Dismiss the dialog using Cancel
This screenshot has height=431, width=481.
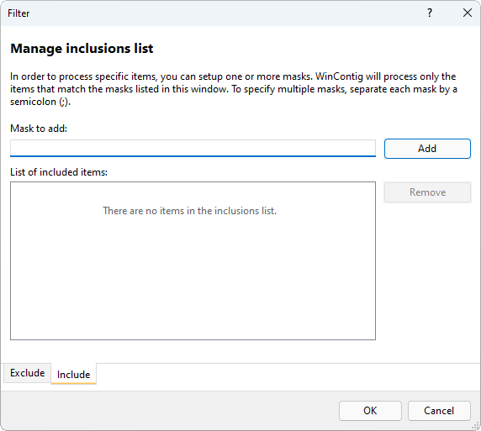[x=439, y=411]
